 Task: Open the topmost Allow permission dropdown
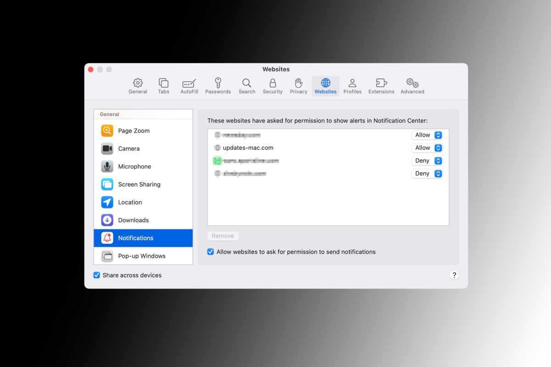point(428,135)
